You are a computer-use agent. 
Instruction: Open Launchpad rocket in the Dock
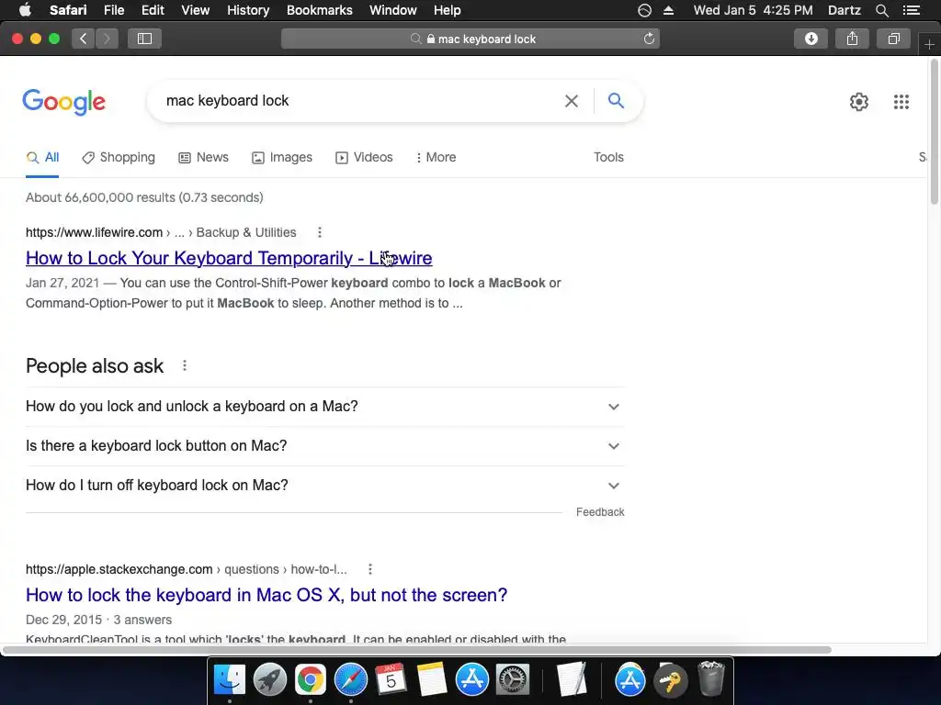tap(269, 680)
